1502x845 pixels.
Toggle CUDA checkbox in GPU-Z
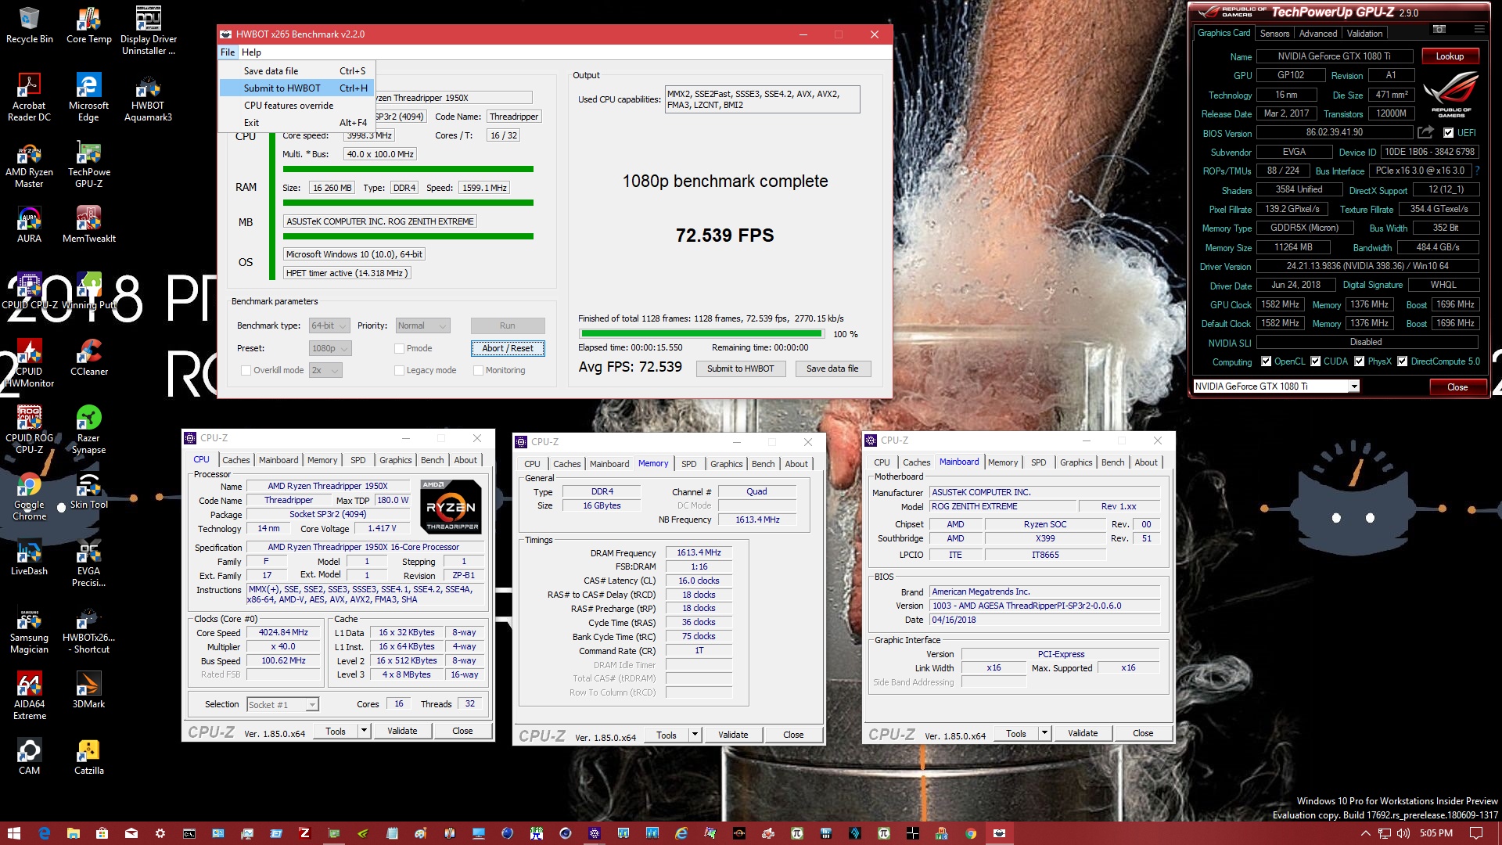pyautogui.click(x=1315, y=361)
